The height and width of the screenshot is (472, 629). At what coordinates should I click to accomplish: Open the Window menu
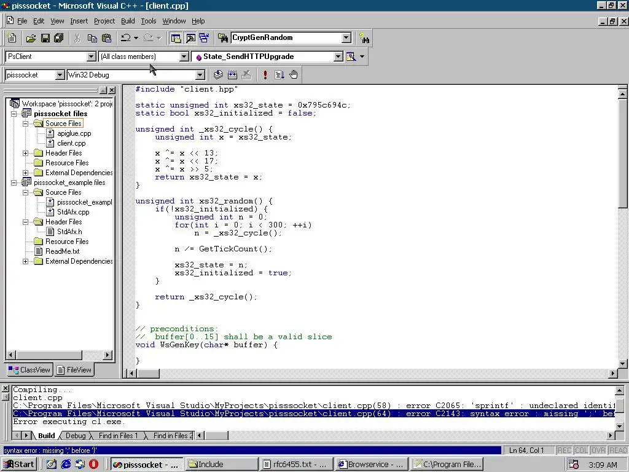click(174, 21)
